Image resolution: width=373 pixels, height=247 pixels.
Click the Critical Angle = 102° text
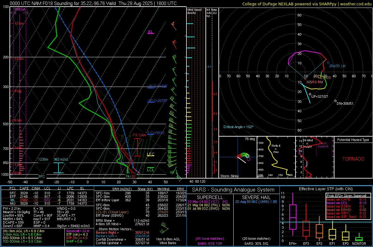click(x=238, y=127)
